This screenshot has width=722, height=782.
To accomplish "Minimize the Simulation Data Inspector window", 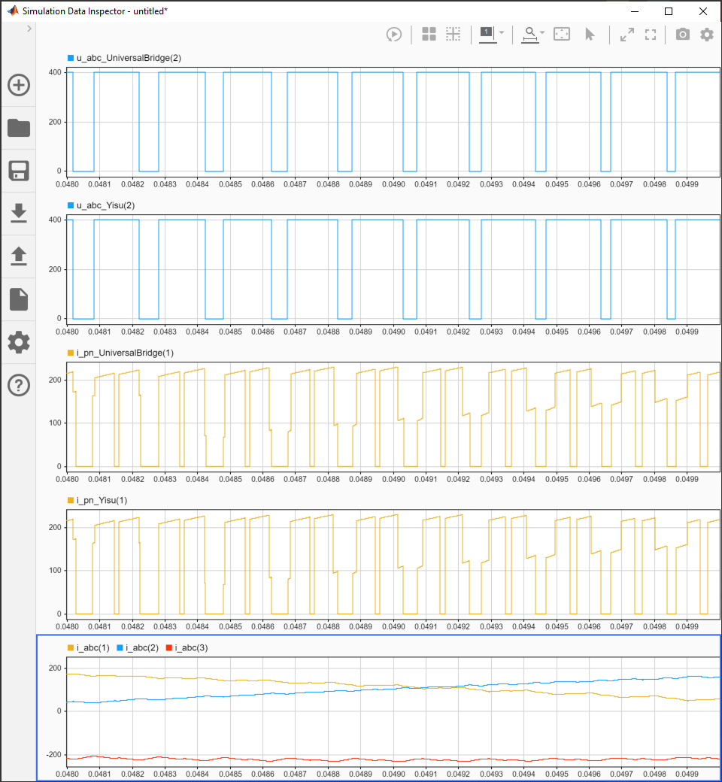I will click(635, 11).
